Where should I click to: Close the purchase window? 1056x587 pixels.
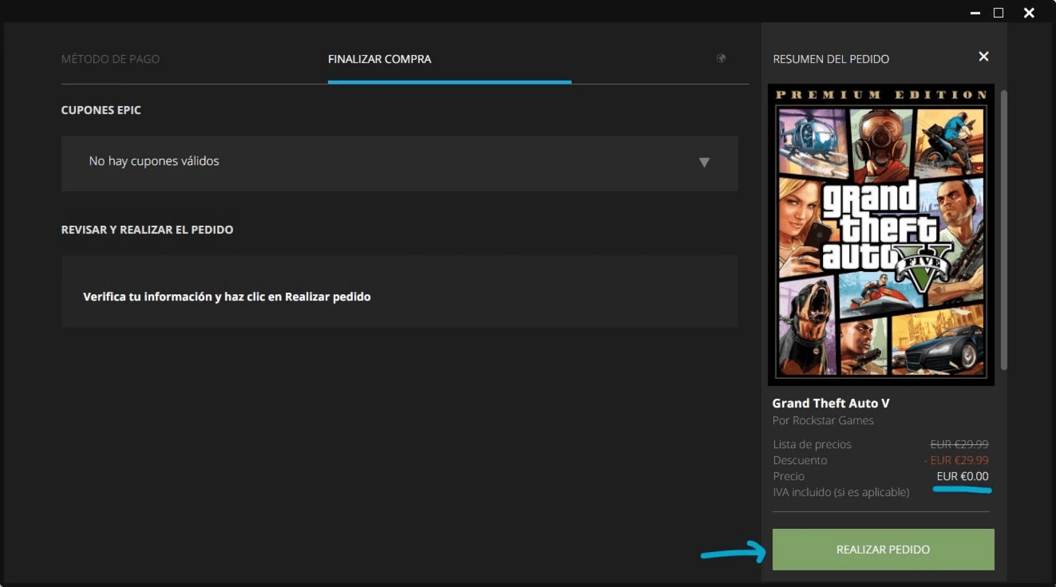point(1029,13)
